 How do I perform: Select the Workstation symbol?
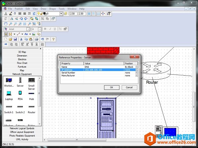tap(9, 80)
